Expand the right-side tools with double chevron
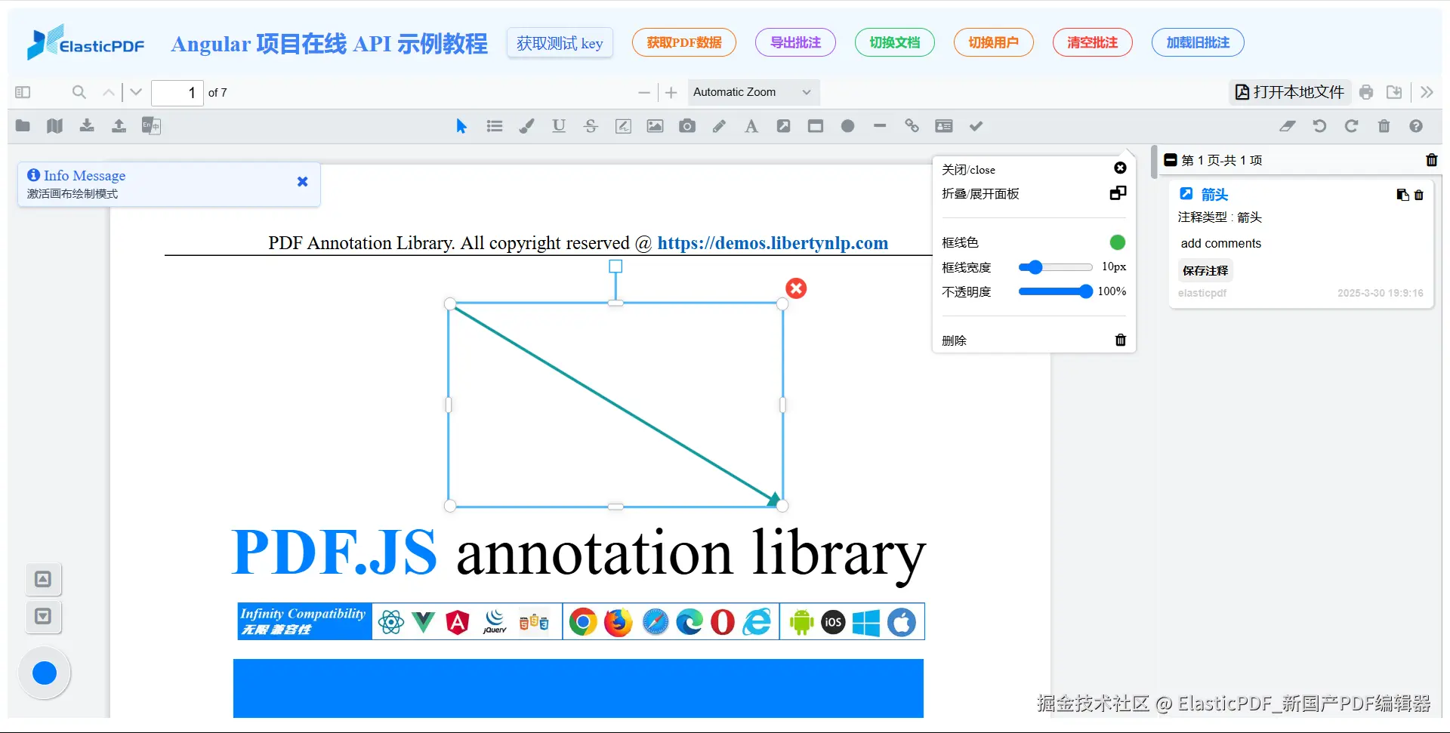 (x=1427, y=92)
